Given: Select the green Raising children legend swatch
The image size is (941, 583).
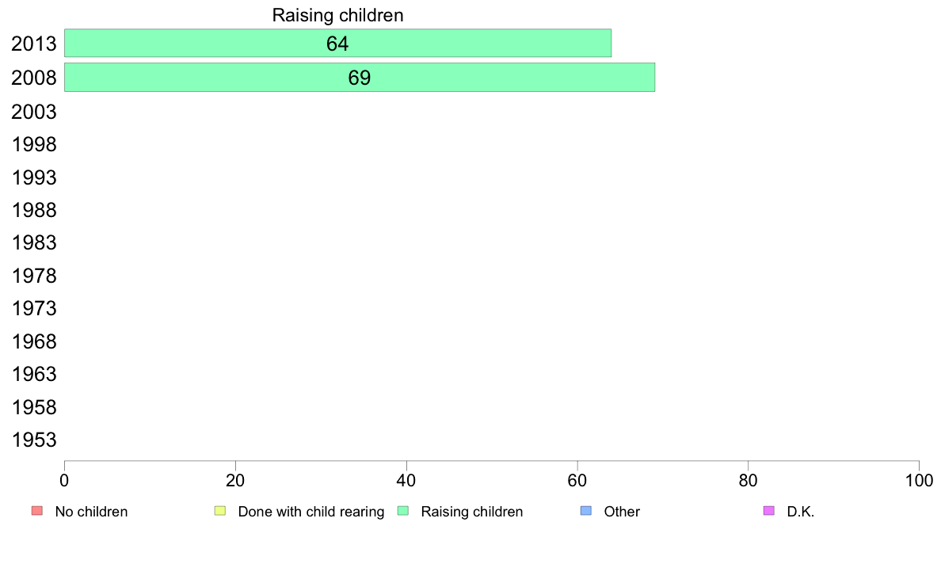Looking at the screenshot, I should coord(403,511).
